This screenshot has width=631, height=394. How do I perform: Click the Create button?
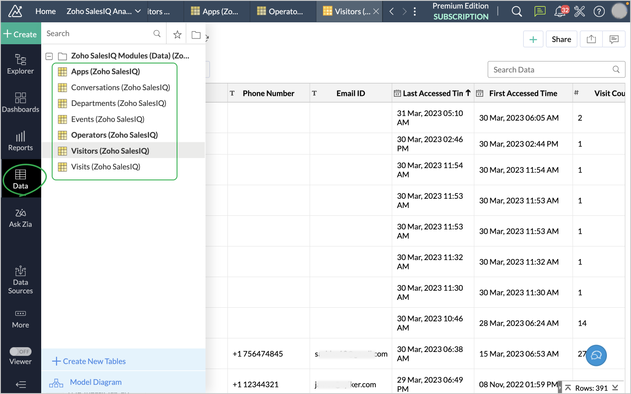pos(21,34)
